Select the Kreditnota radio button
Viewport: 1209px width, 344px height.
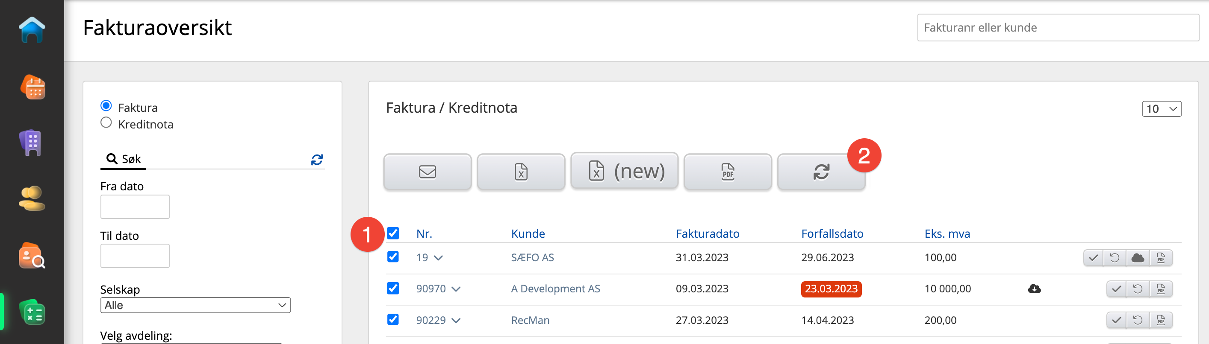[x=106, y=123]
